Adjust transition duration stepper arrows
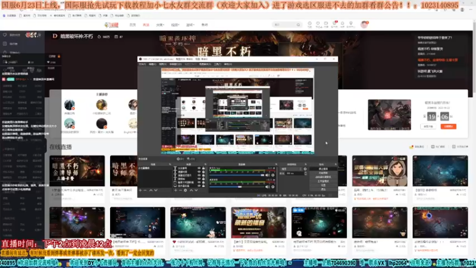476x268 pixels. coord(305,173)
